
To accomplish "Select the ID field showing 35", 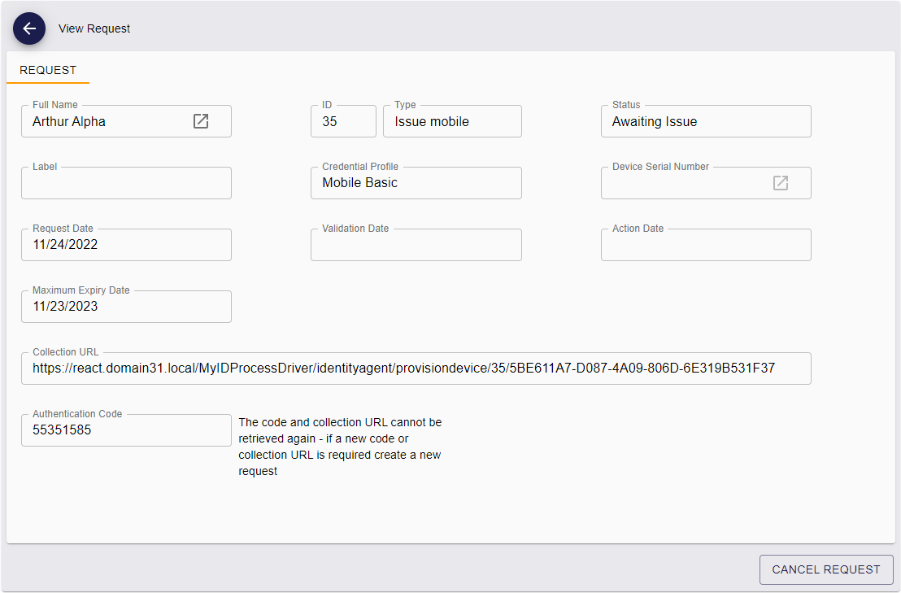I will pos(342,122).
